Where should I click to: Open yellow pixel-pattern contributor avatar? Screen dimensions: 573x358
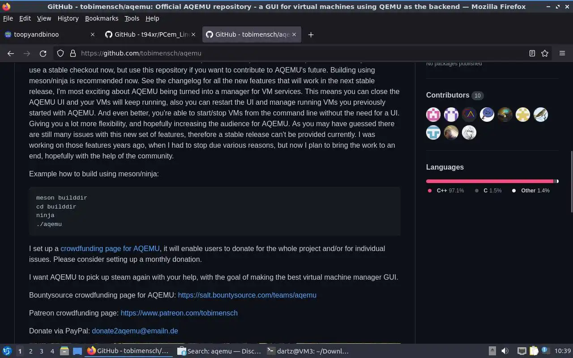pos(523,115)
